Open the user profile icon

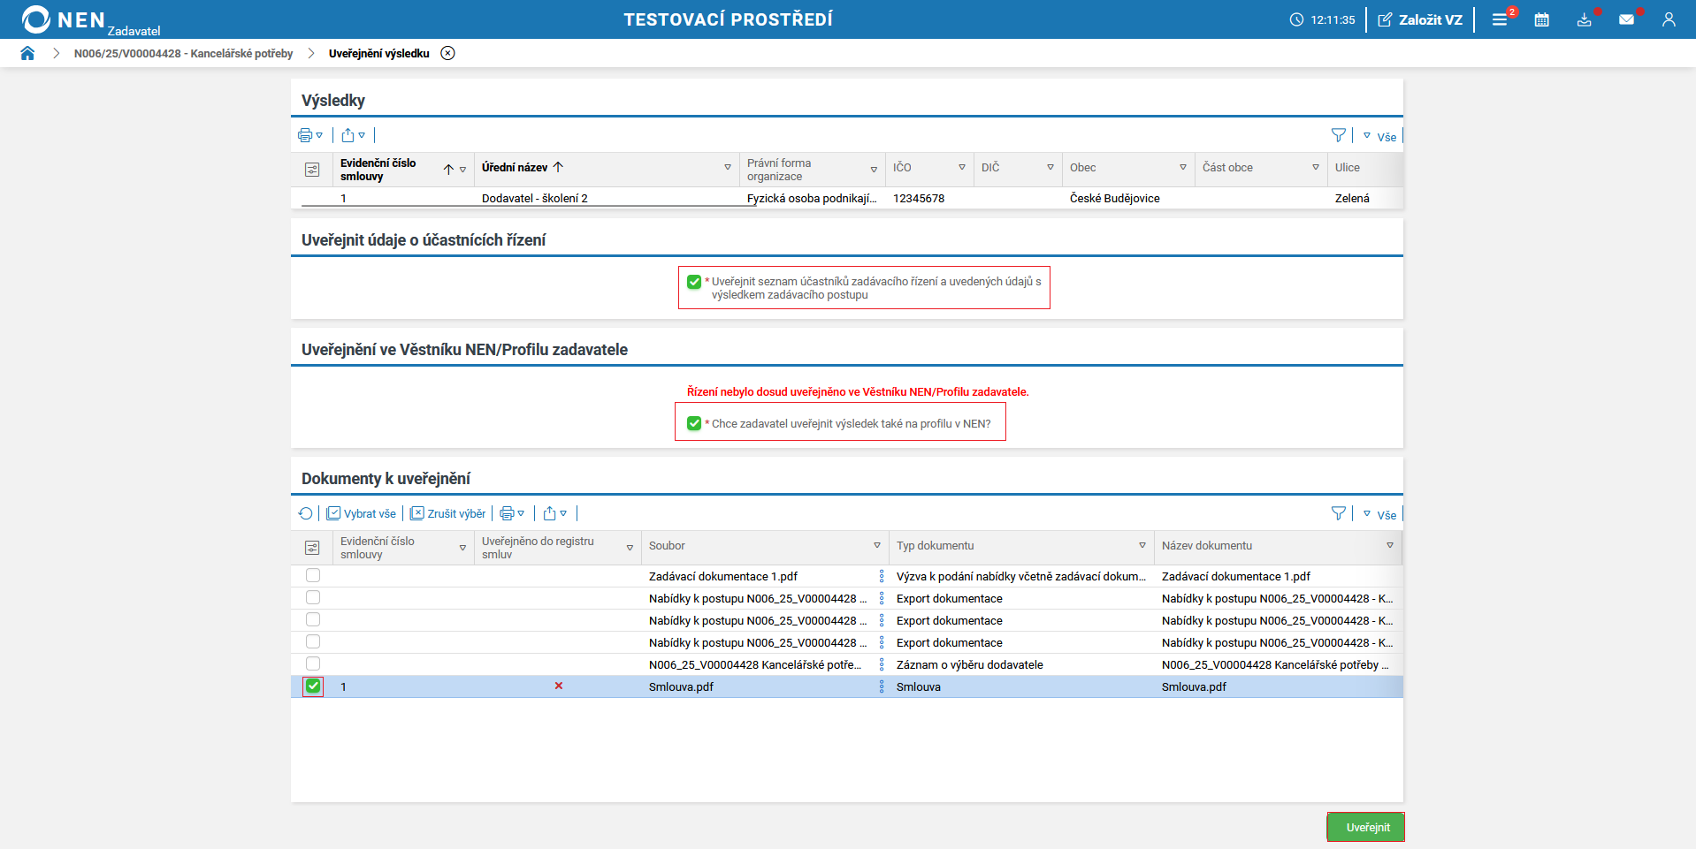click(x=1669, y=19)
